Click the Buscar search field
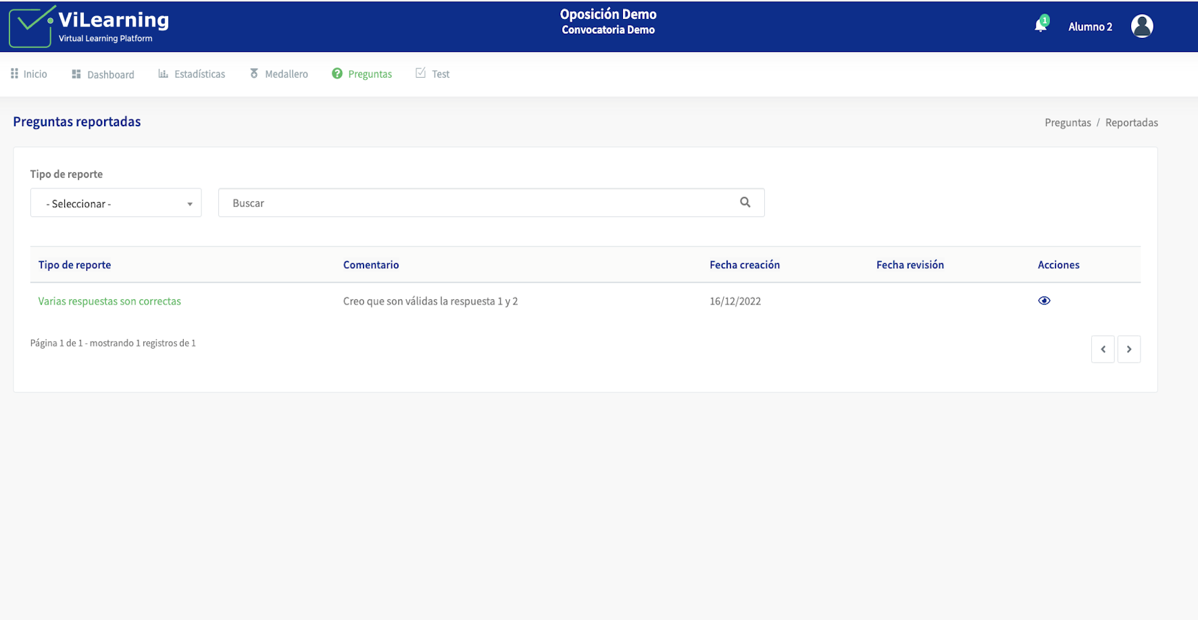Screen dimensions: 1198x620 pyautogui.click(x=480, y=203)
